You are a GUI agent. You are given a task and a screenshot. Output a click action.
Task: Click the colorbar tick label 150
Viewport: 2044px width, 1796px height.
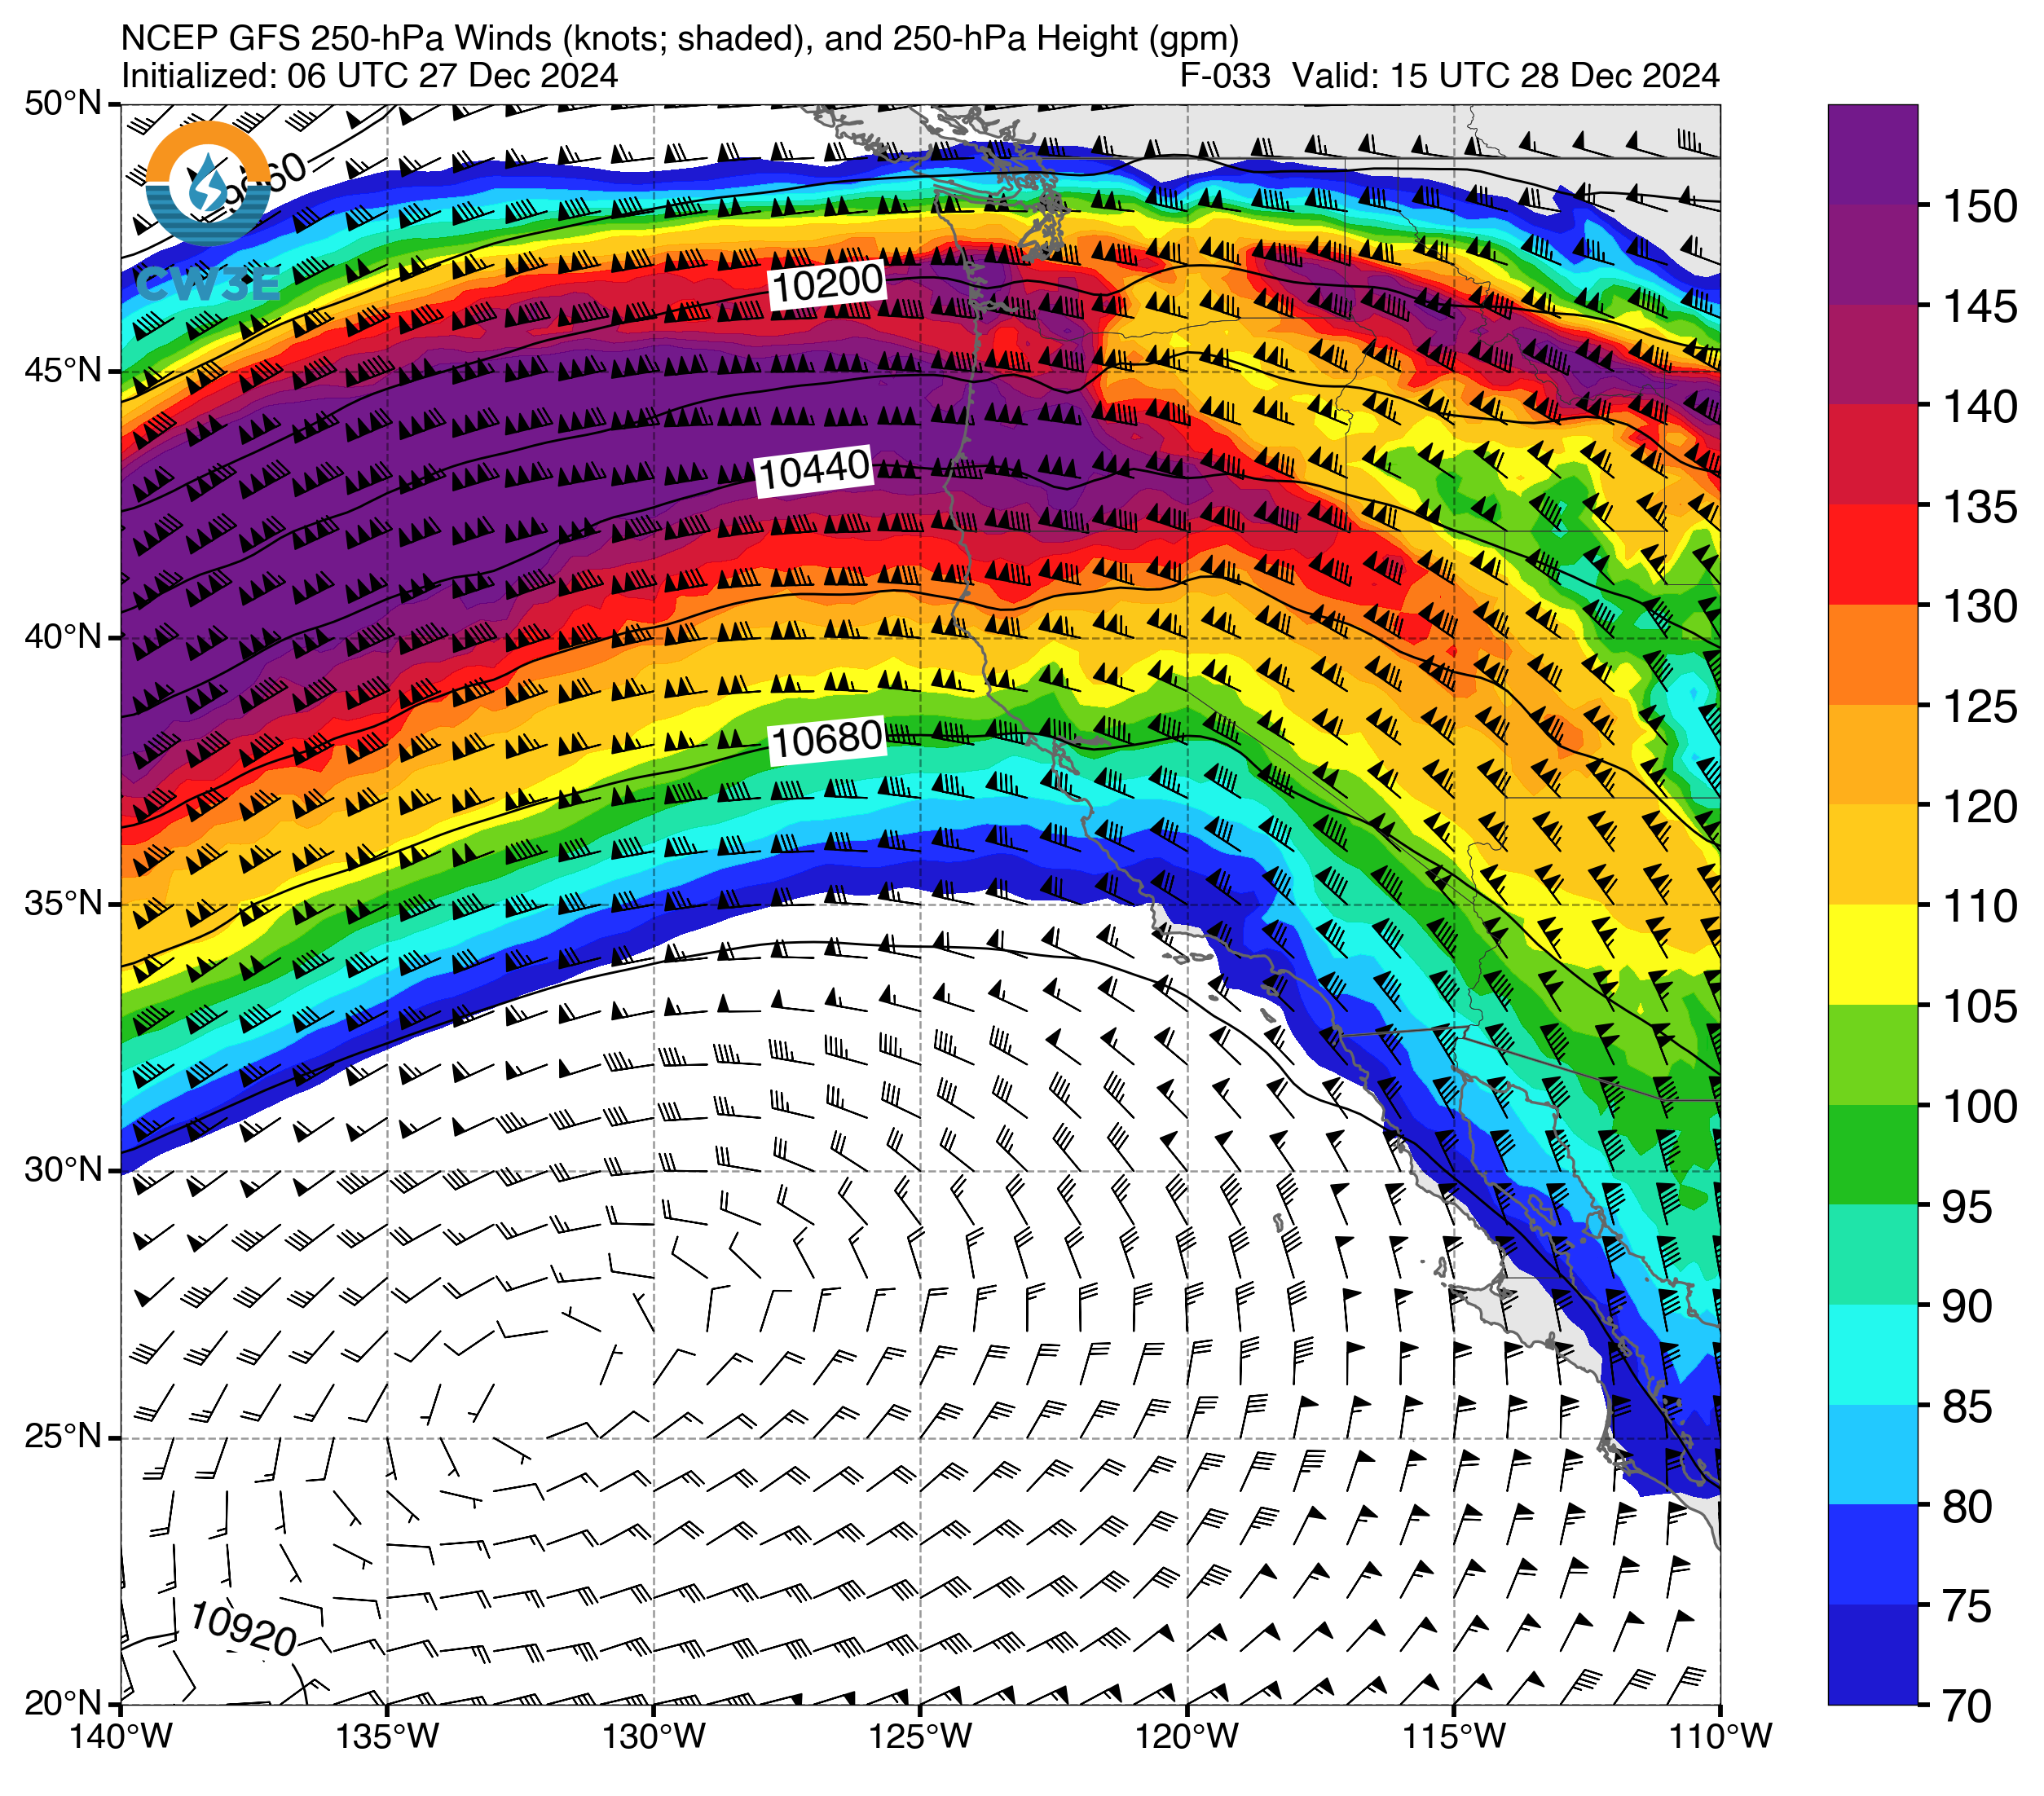[x=1980, y=207]
